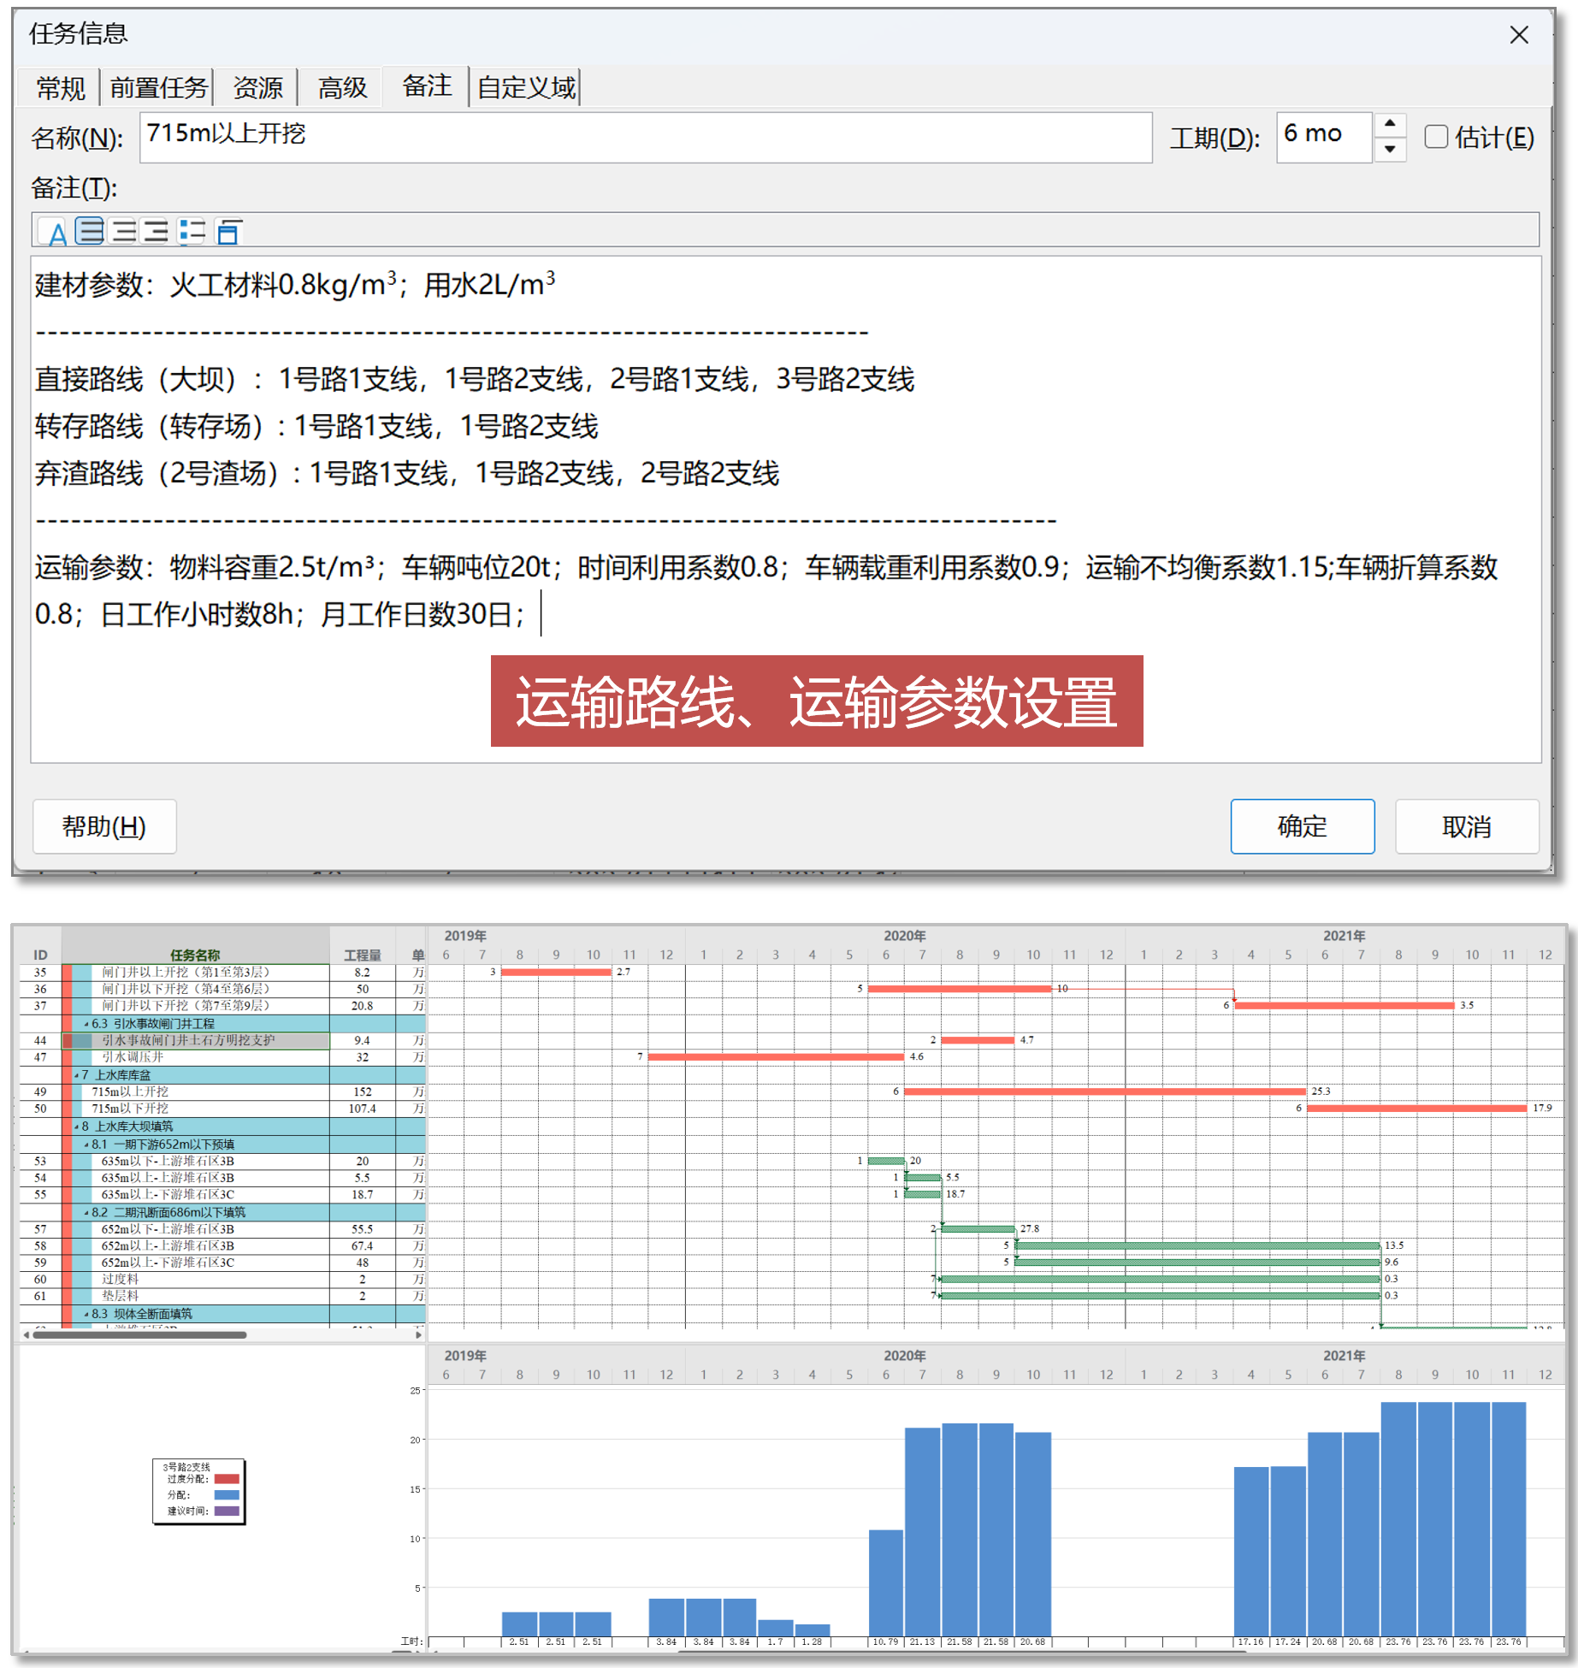Toggle bulleted list in notes

(192, 232)
